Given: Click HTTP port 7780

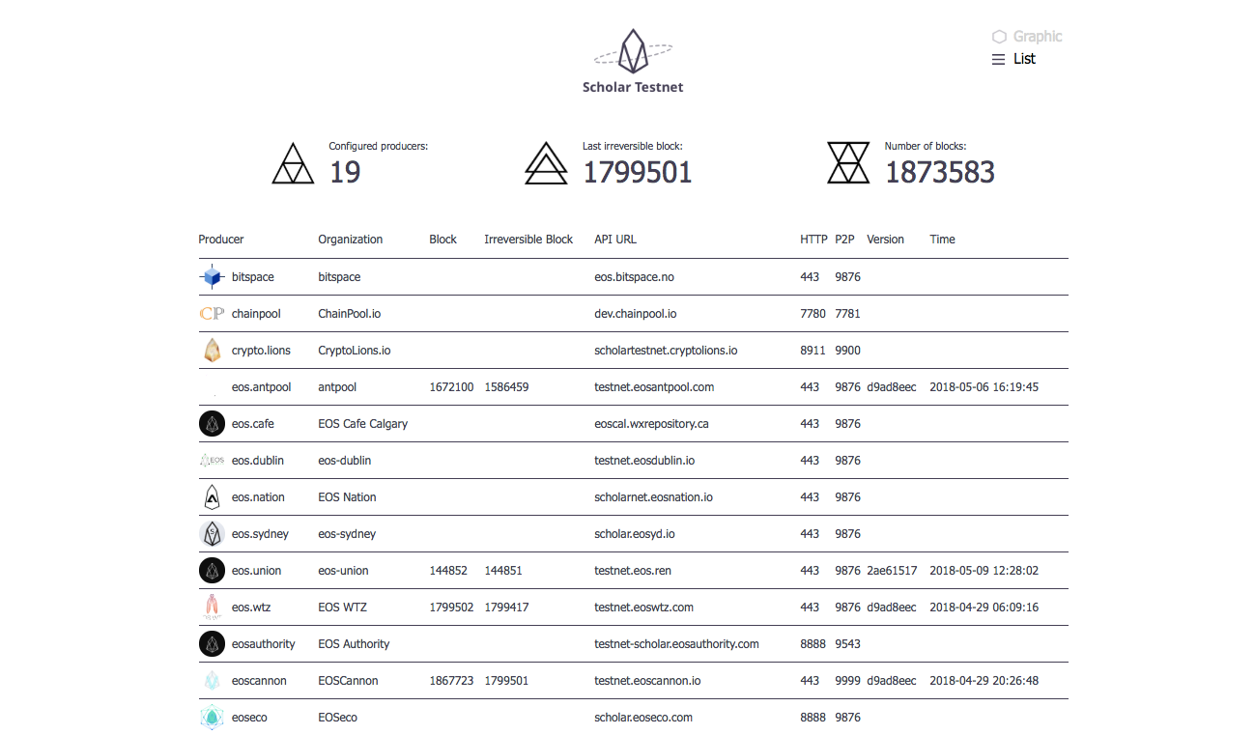Looking at the screenshot, I should pos(813,314).
